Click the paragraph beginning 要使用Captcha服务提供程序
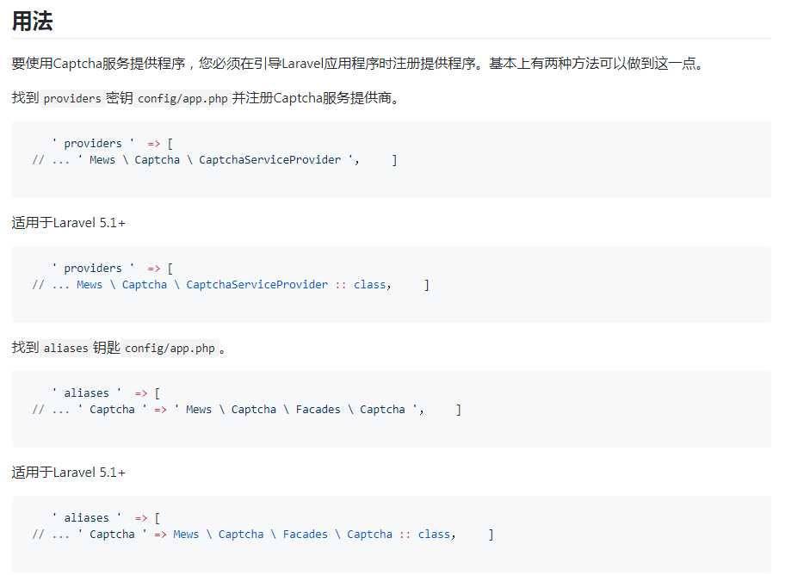Screen dimensions: 810x575 tap(357, 64)
